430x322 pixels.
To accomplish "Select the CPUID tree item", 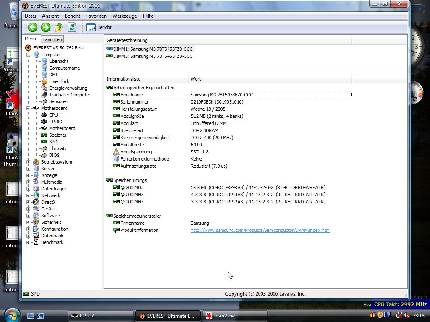I will click(x=56, y=122).
